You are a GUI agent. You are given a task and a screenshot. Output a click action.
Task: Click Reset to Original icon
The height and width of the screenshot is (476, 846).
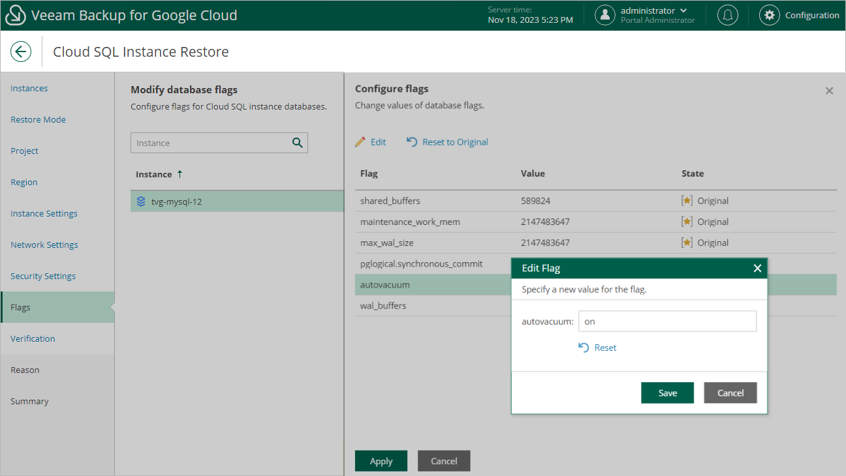pyautogui.click(x=412, y=142)
